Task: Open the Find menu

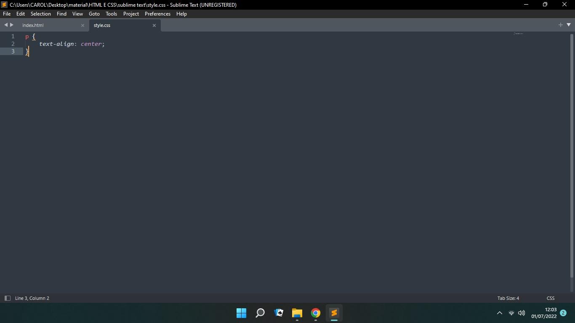Action: pos(61,14)
